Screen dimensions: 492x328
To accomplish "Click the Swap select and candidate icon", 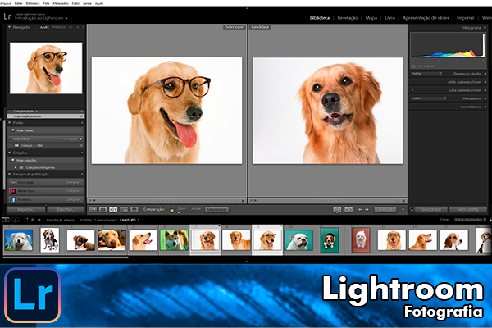I will coord(337,209).
